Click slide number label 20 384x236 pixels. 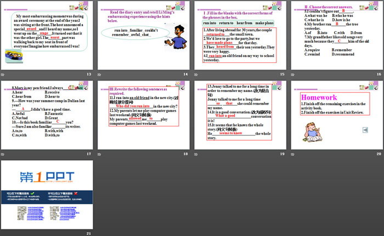pyautogui.click(x=379, y=154)
